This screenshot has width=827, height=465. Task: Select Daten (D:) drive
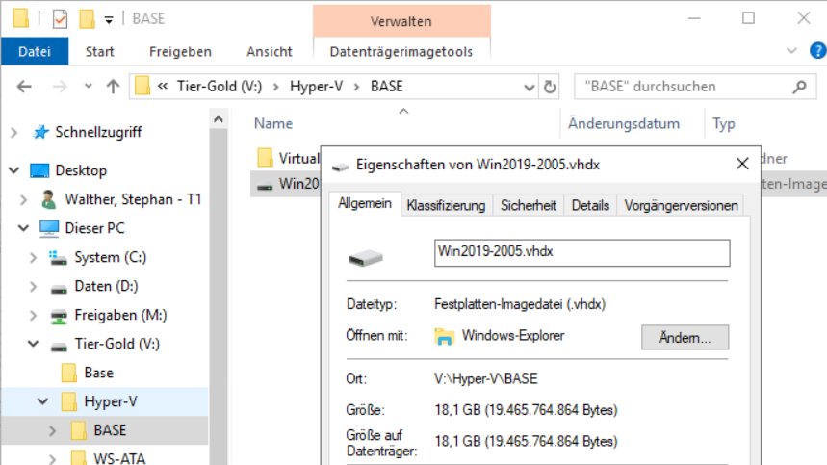106,286
